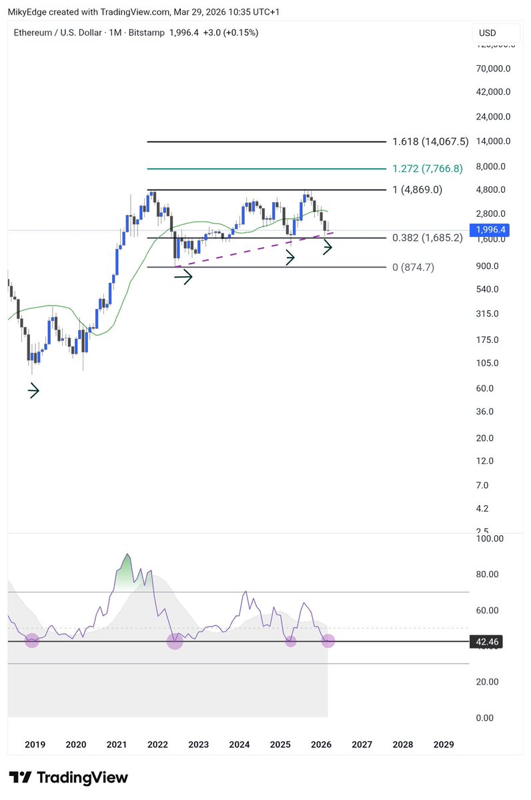Click the 2021 time axis label

(x=117, y=745)
